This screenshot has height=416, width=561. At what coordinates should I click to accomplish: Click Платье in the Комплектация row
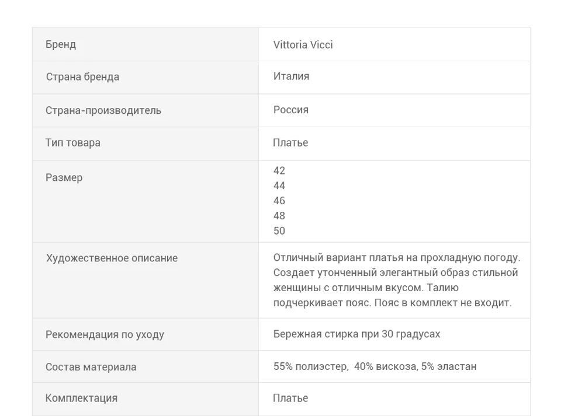tap(290, 398)
